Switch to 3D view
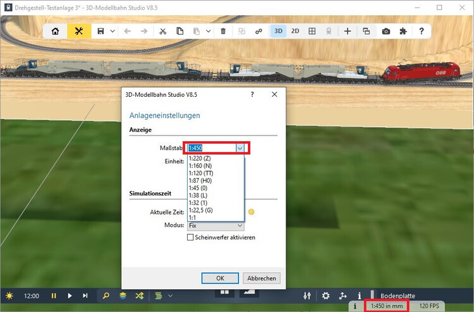 [279, 31]
